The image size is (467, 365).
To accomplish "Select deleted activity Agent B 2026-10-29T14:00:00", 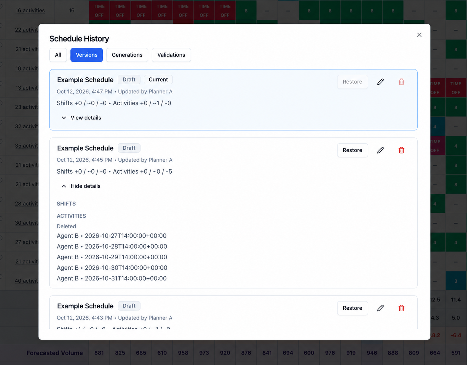I will 112,257.
